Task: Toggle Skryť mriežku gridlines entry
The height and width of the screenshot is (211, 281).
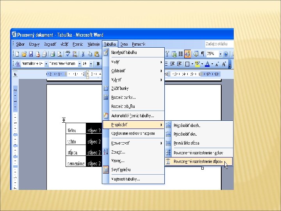Action: click(x=133, y=170)
